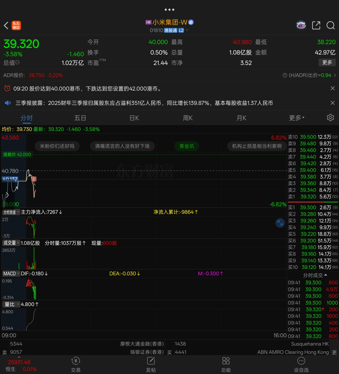
Task: Open the robot assistant avatar icon
Action: click(301, 25)
